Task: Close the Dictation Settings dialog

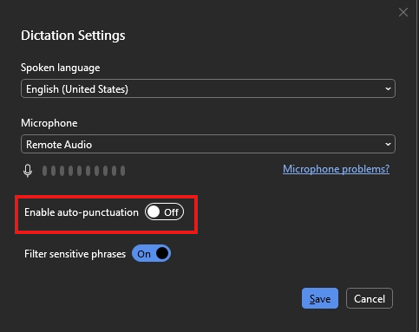Action: [x=403, y=12]
